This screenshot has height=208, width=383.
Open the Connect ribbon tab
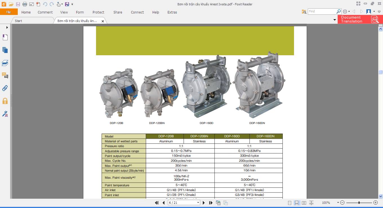tap(137, 12)
